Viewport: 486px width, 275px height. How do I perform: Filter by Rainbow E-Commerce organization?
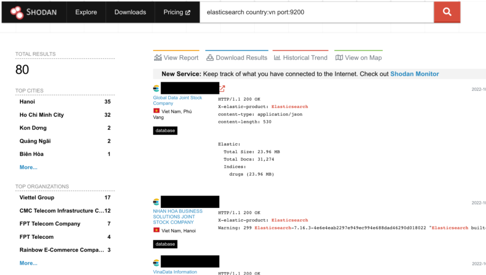click(x=62, y=250)
